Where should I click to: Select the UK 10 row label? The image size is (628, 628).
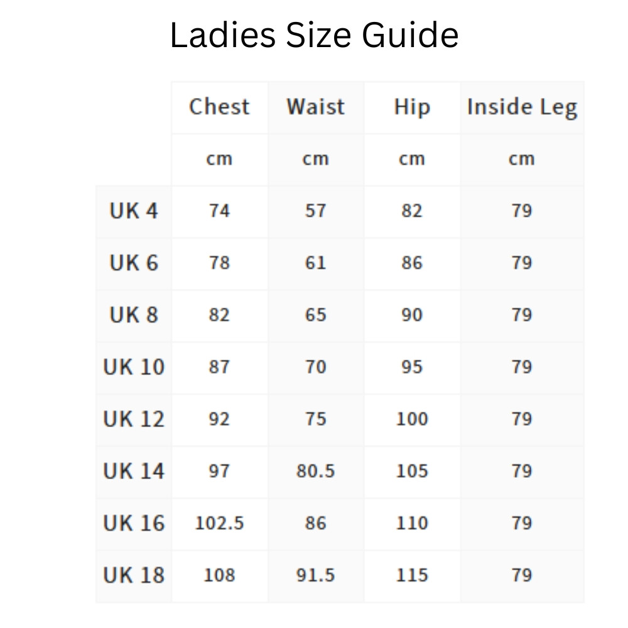[x=134, y=367]
